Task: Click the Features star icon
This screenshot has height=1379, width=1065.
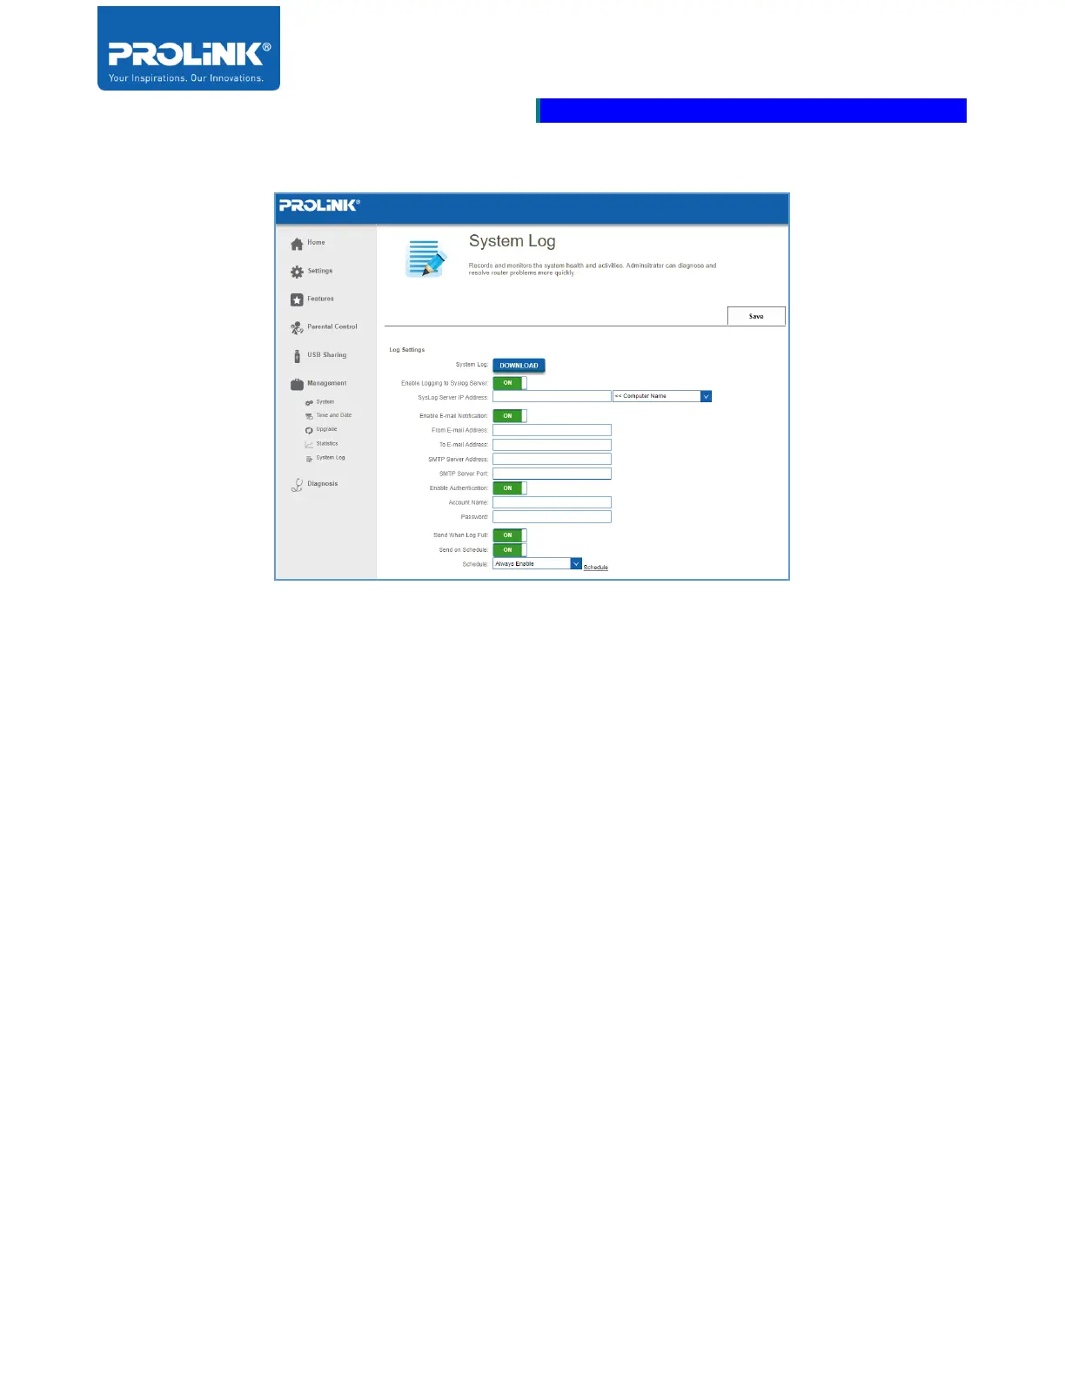Action: pos(297,299)
